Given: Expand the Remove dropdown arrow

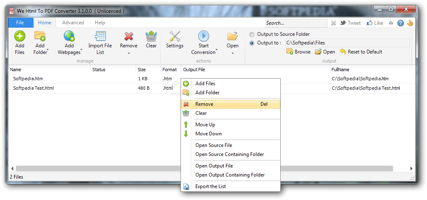Looking at the screenshot, I should point(129,53).
